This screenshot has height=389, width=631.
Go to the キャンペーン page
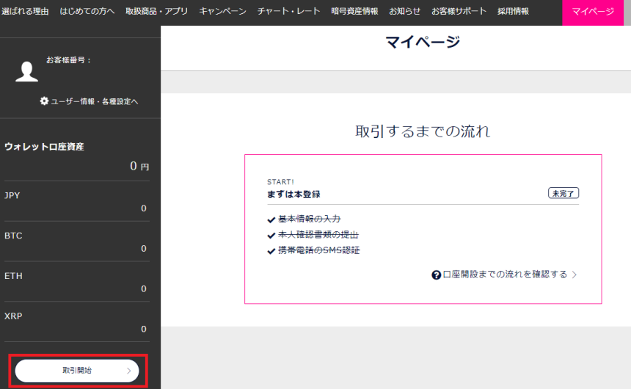tap(222, 12)
